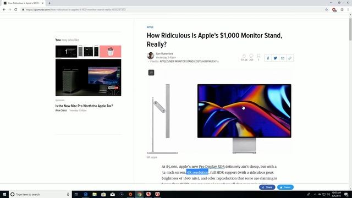Show hidden system tray icons chevron
This screenshot has height=198, width=352.
pyautogui.click(x=315, y=194)
